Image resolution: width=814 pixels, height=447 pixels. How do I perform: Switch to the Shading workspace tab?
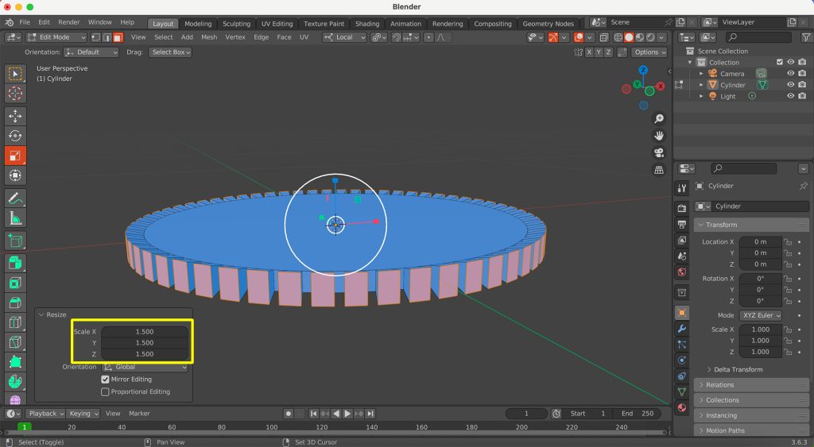[367, 24]
